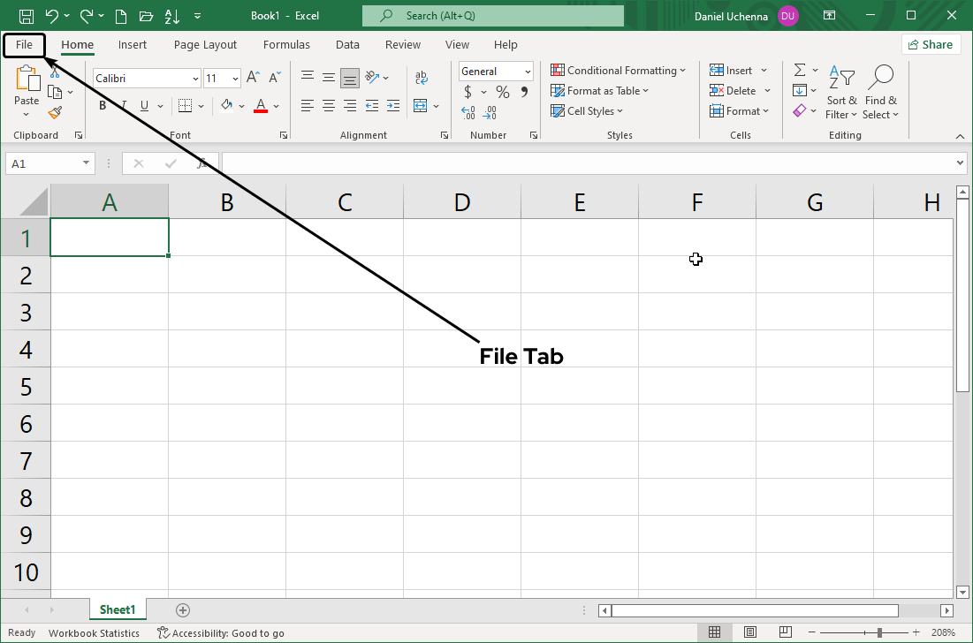
Task: Click the Name Box showing A1
Action: click(42, 163)
